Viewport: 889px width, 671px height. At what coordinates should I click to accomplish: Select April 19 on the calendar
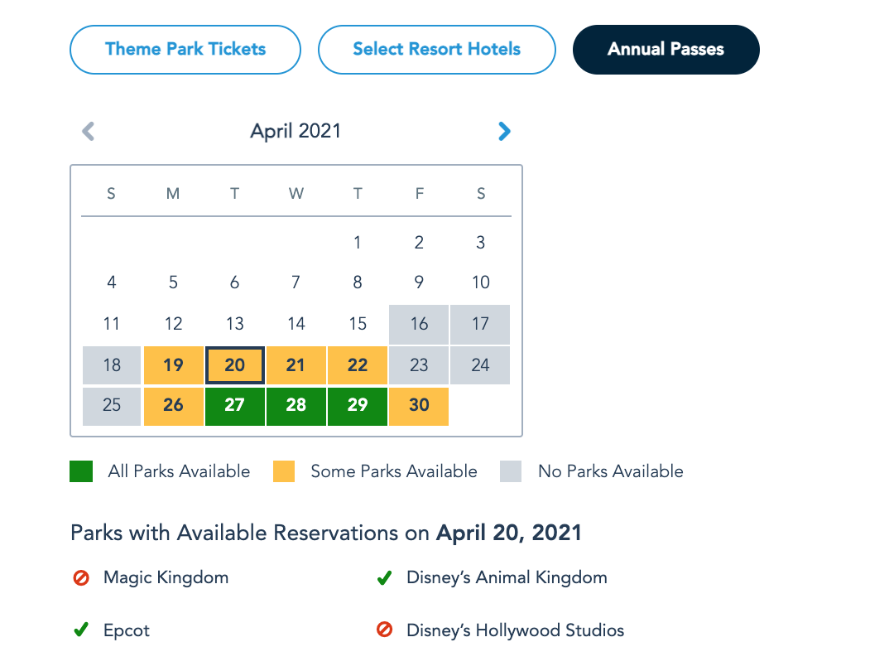click(173, 365)
